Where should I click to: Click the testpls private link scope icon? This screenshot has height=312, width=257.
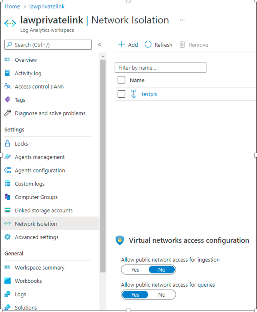pos(133,94)
